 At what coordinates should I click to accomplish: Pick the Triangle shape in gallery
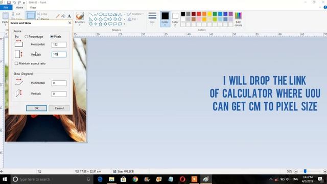tap(120, 14)
